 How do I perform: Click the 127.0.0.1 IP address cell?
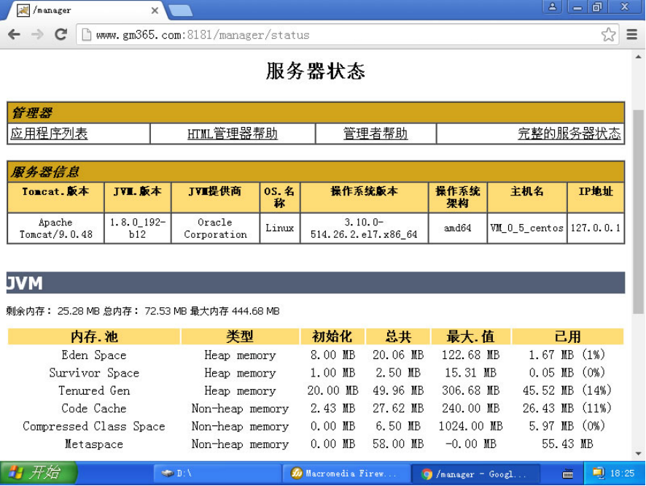pyautogui.click(x=596, y=228)
